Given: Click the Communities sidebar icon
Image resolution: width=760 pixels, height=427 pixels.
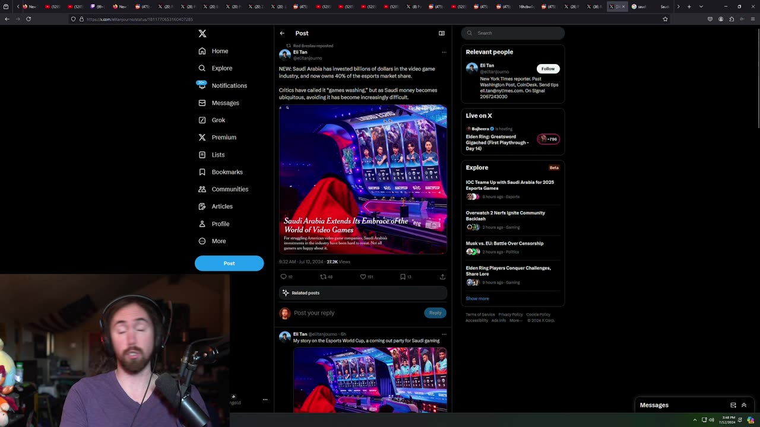Looking at the screenshot, I should click(202, 189).
